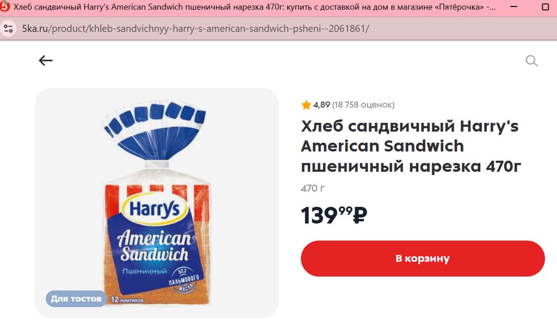The height and width of the screenshot is (320, 557).
Task: Click the yellow star rating icon
Action: click(x=306, y=105)
